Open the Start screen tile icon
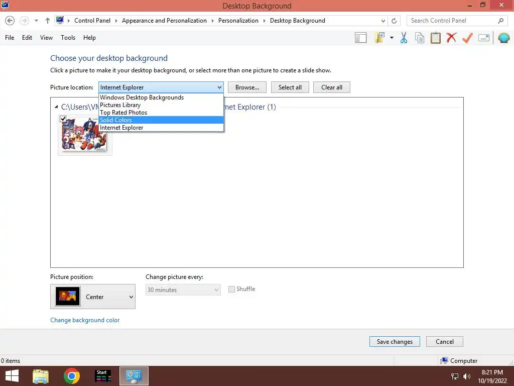Screen dimensions: 514x386 103,376
